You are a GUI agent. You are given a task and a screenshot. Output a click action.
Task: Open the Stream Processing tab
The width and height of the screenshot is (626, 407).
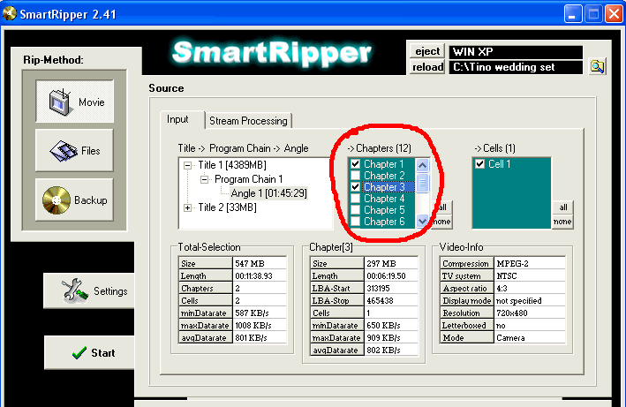click(248, 120)
